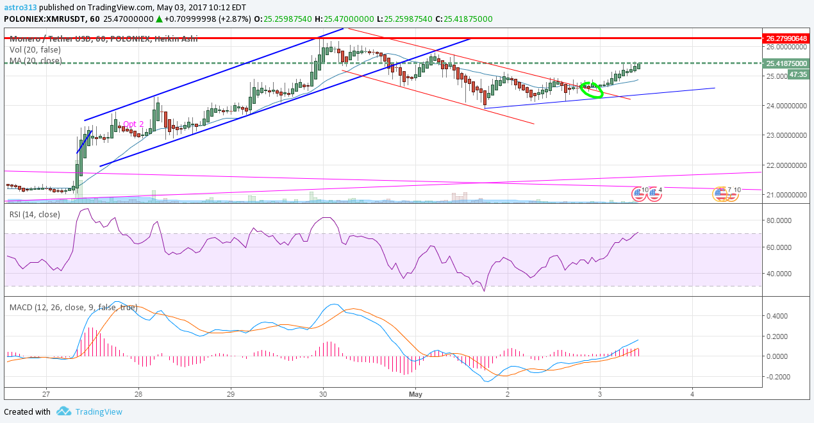Viewport: 814px width, 423px height.
Task: Click the 26.00000000 price axis label
Action: click(786, 47)
